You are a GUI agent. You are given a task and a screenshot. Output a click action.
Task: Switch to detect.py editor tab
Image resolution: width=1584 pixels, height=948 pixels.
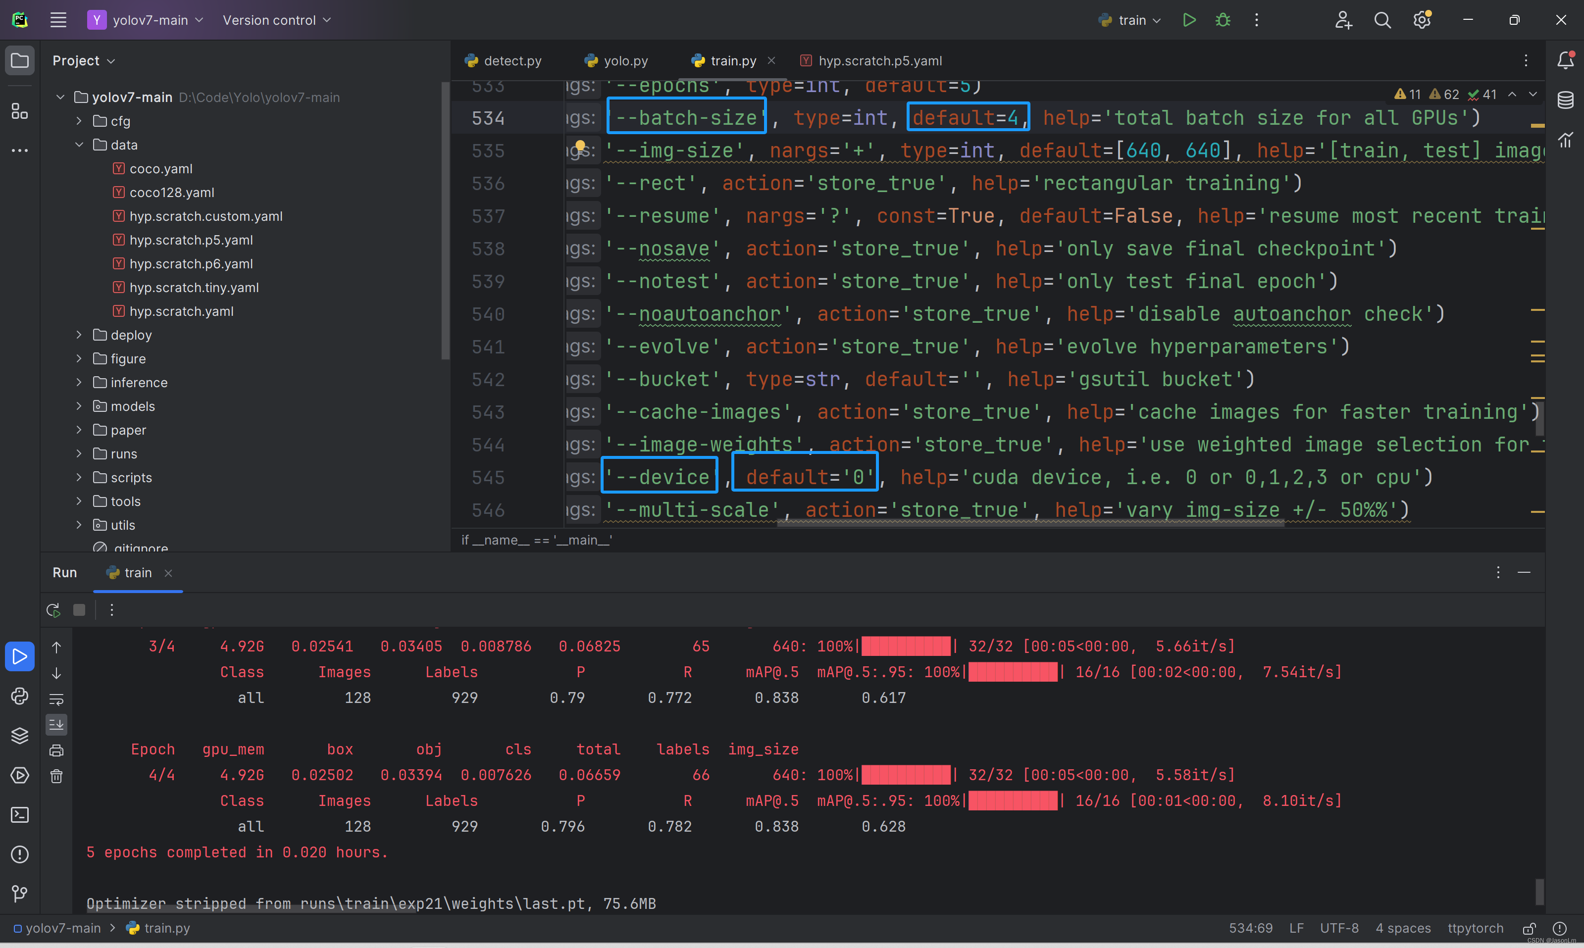(504, 61)
